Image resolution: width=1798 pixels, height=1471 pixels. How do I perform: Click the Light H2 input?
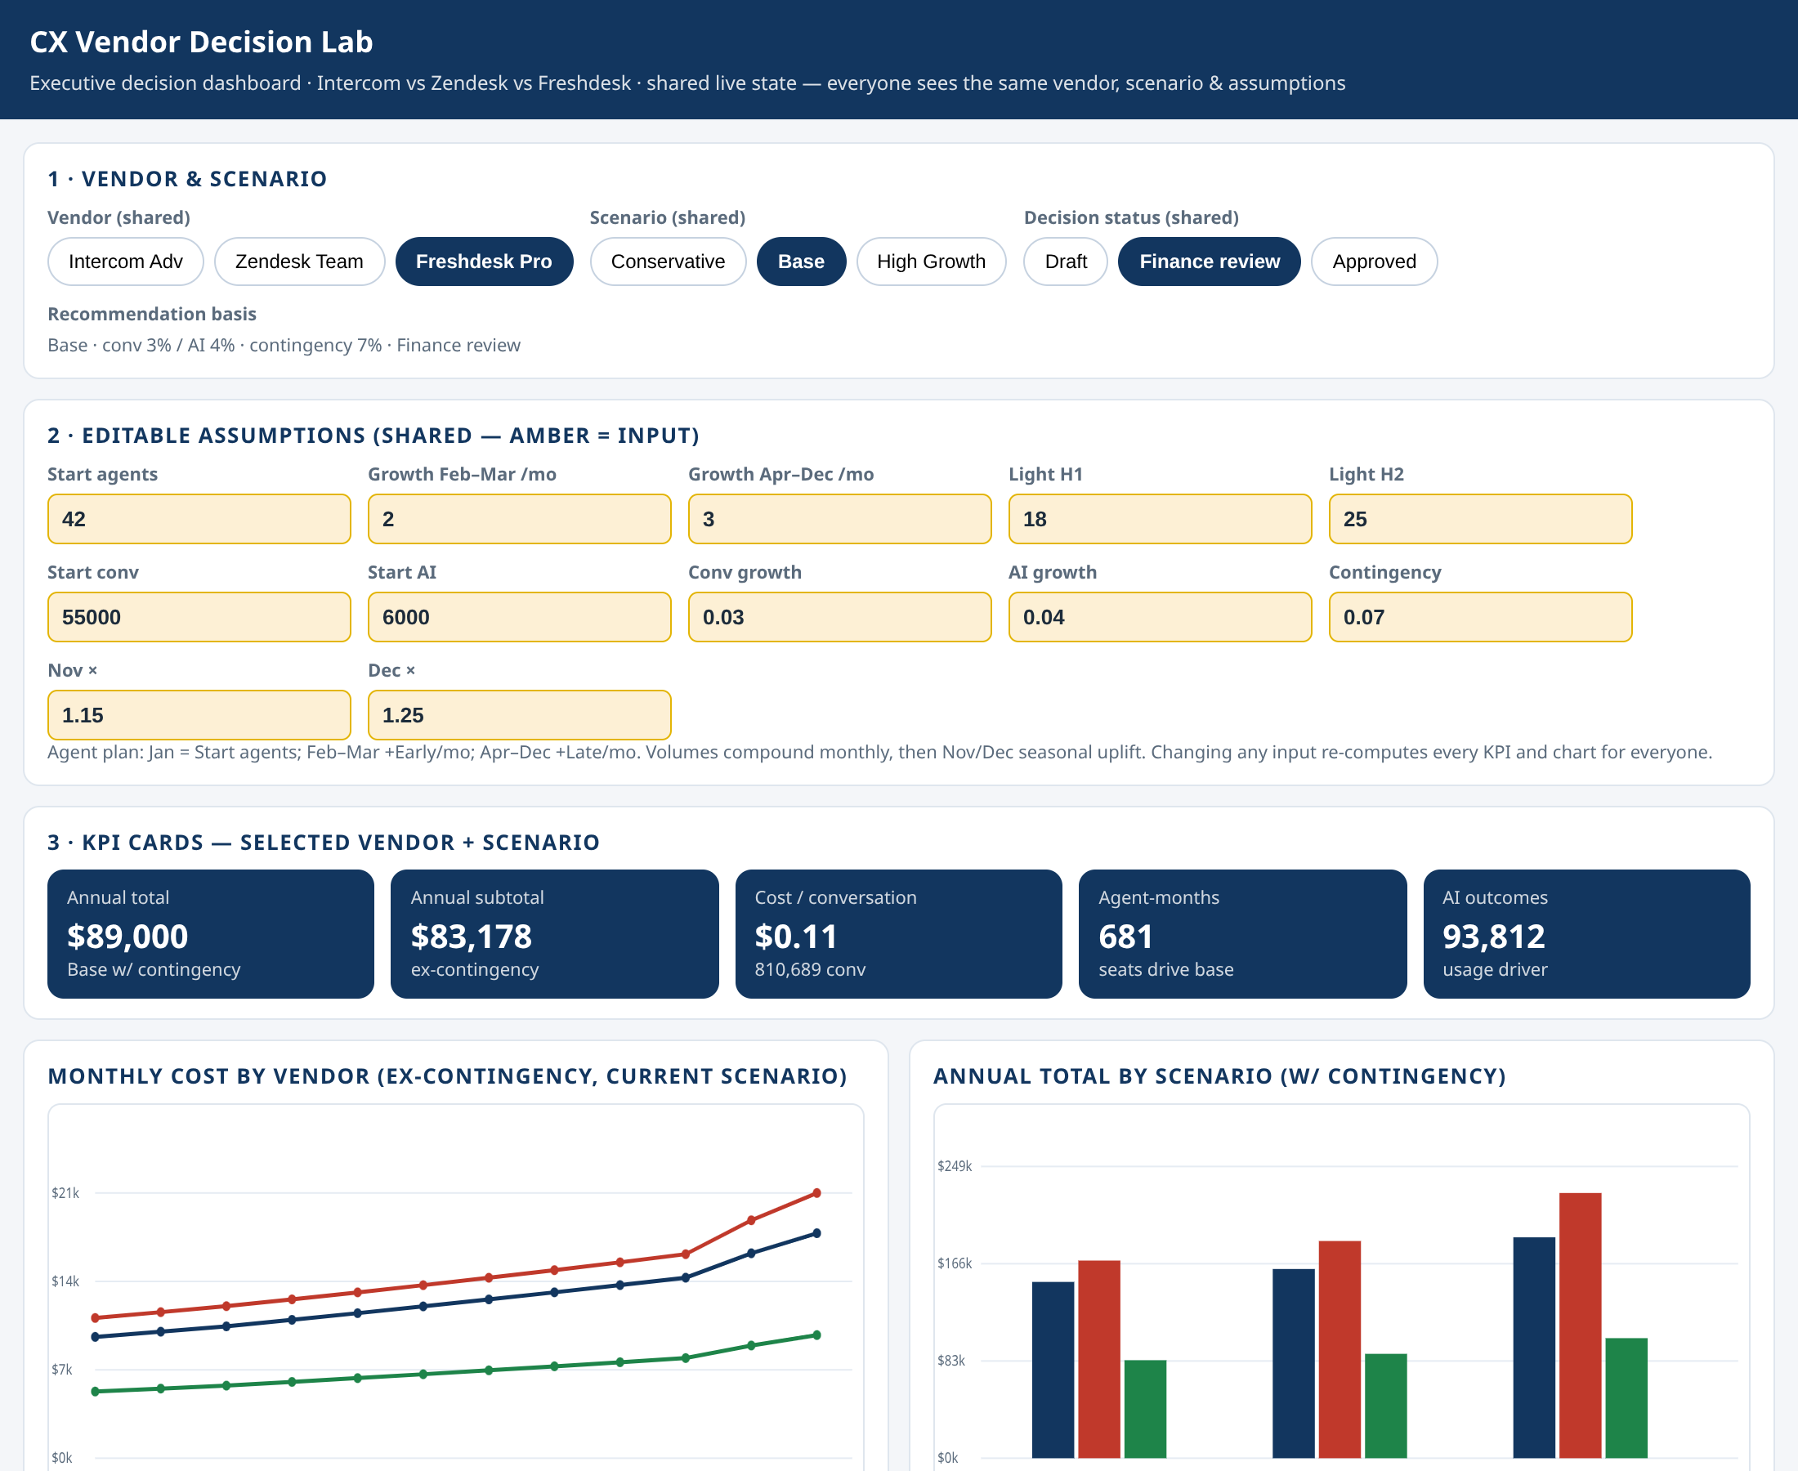pyautogui.click(x=1480, y=519)
